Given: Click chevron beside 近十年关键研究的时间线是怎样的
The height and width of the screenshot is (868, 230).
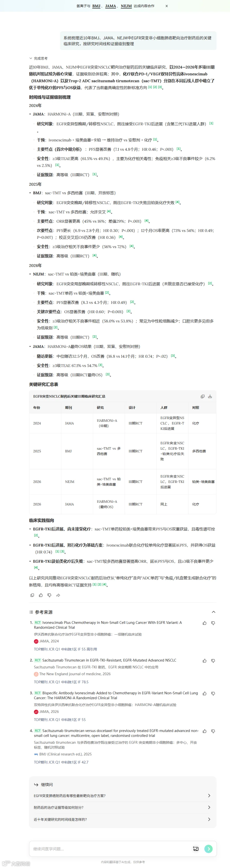Looking at the screenshot, I should (209, 819).
